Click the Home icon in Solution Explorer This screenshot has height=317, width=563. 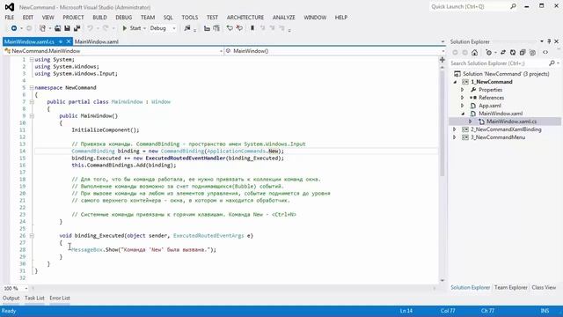tap(475, 53)
